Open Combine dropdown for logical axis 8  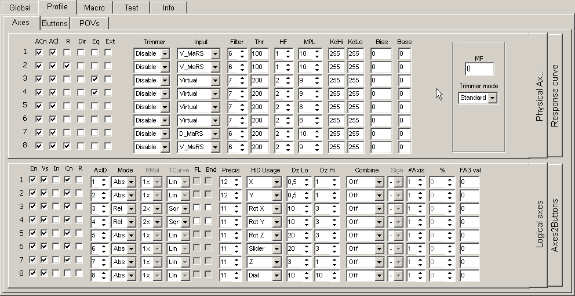(380, 276)
